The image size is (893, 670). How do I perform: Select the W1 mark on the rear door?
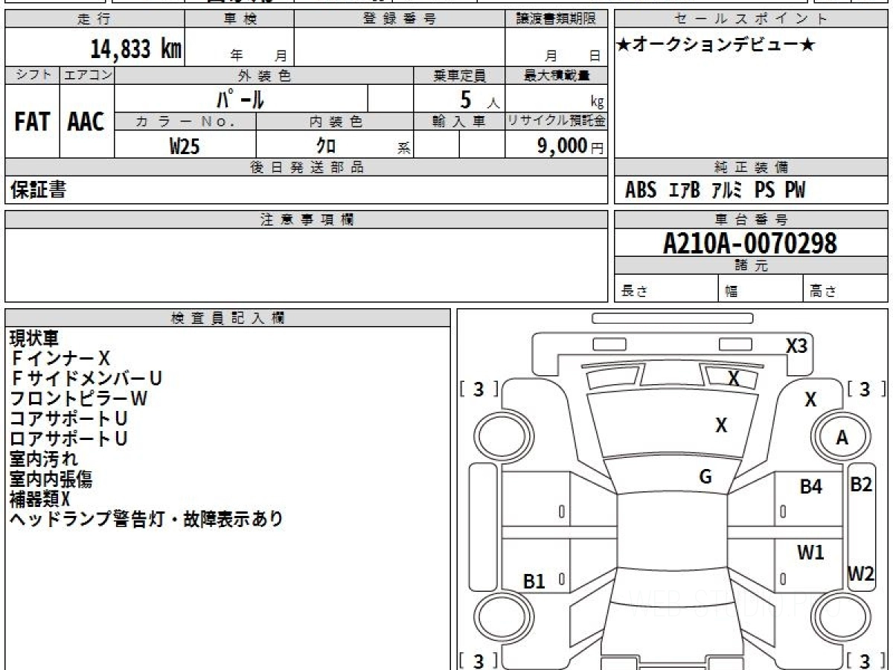tap(810, 552)
